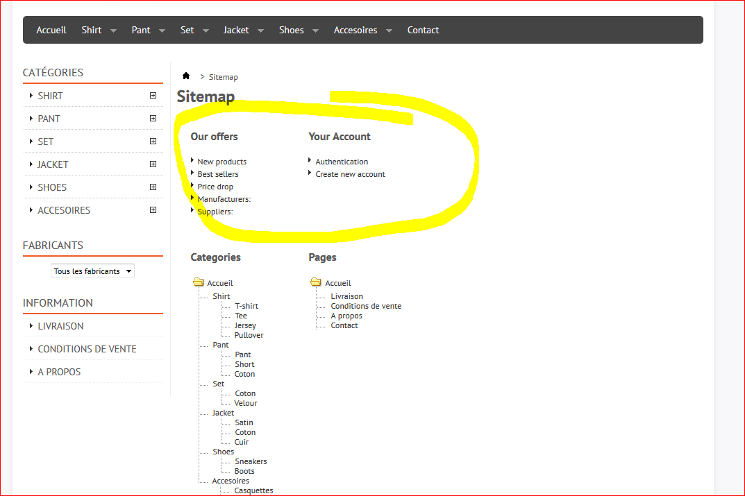Viewport: 745px width, 496px height.
Task: Open Pullover in Categories tree
Action: 249,335
